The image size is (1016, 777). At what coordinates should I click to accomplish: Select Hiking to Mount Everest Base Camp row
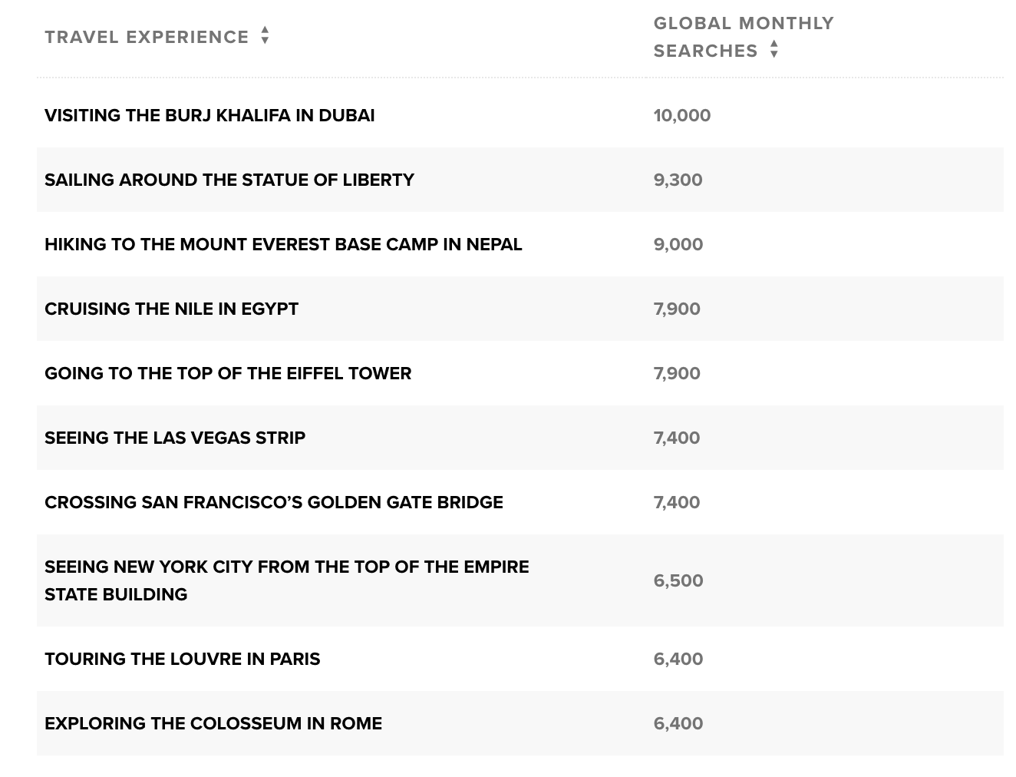click(520, 244)
